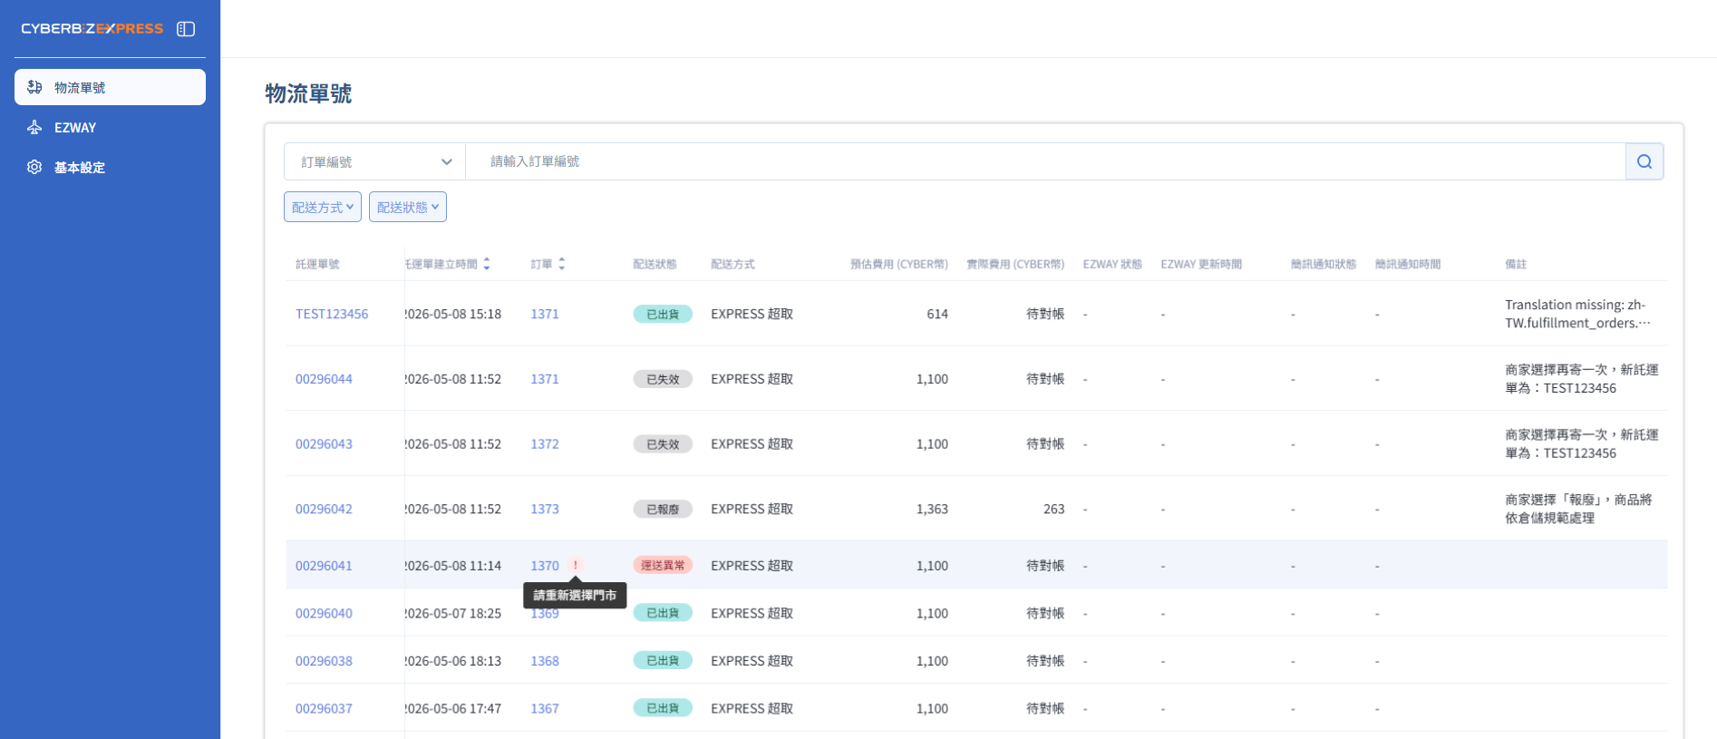Click the 簡訊通知時間 column header
The width and height of the screenshot is (1717, 739).
(x=1408, y=265)
